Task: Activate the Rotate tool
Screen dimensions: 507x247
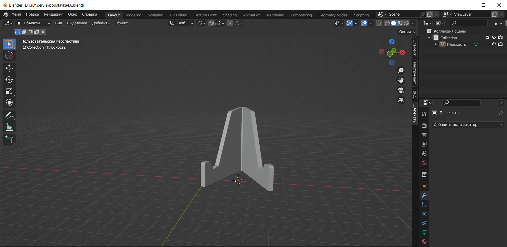Action: point(9,80)
